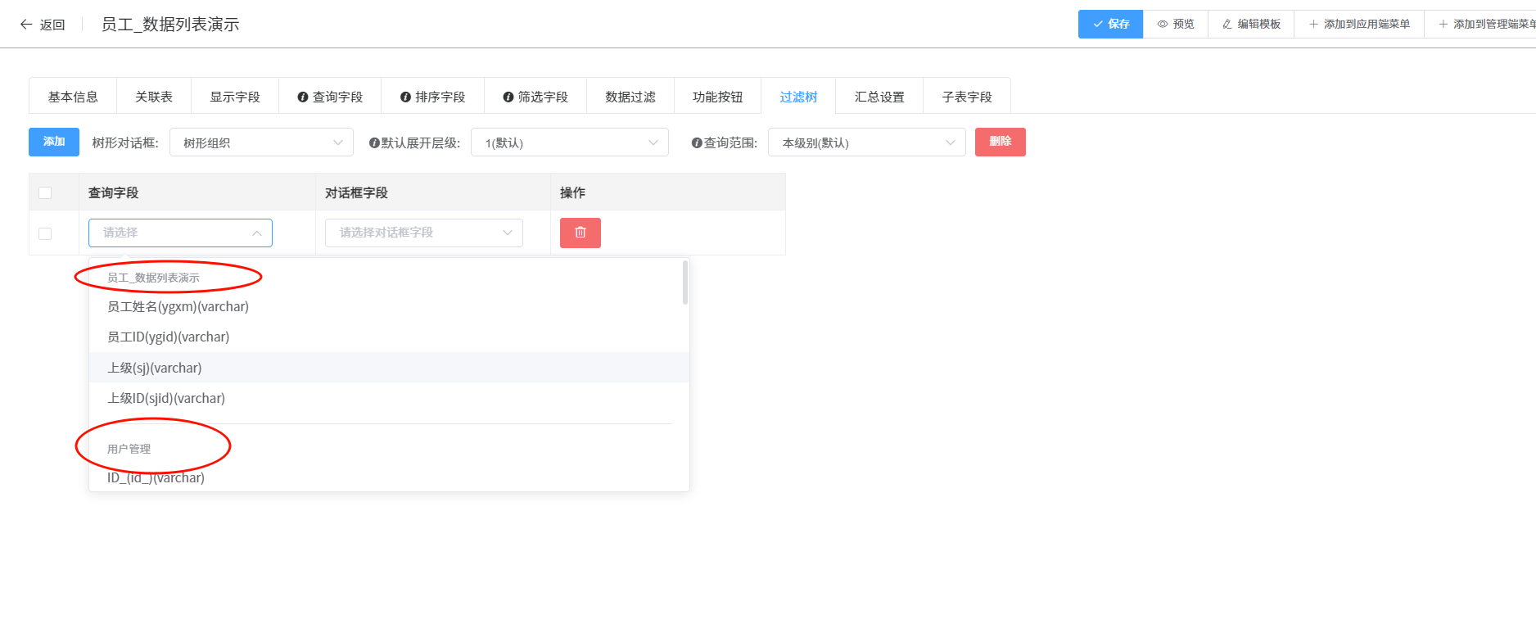Select 员工ID(ygid)(varchar) option

[389, 337]
